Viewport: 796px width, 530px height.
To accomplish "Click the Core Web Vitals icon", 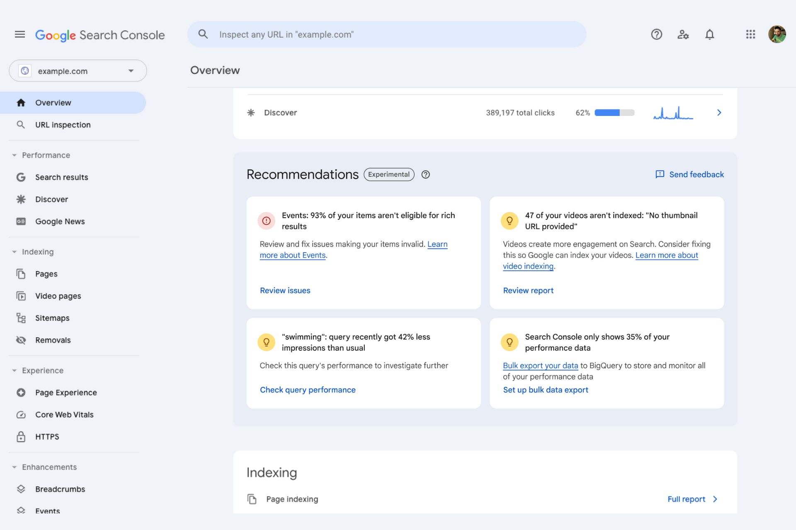I will coord(21,414).
